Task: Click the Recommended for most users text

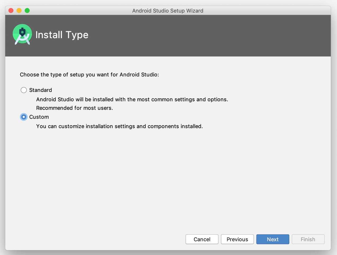Action: point(74,108)
